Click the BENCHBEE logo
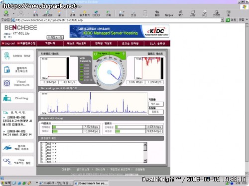This screenshot has width=249, height=186. (x=20, y=28)
